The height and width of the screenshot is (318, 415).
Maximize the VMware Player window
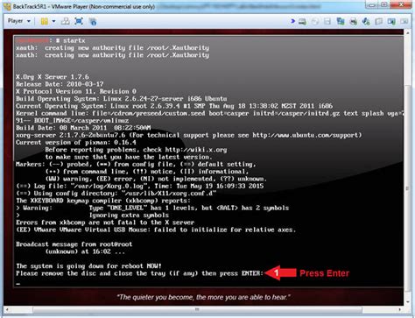click(x=384, y=4)
